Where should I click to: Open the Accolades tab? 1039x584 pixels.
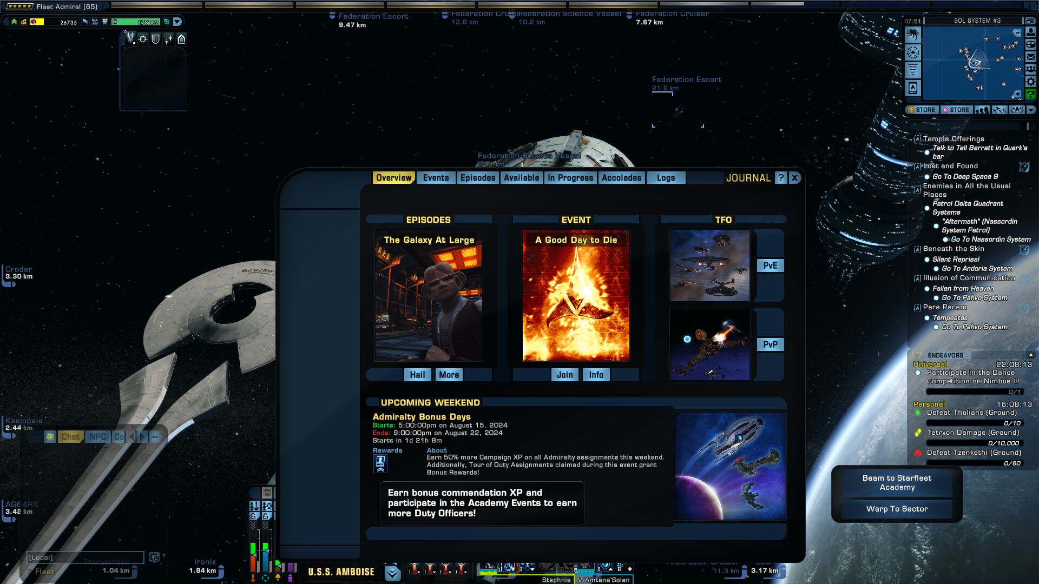(621, 178)
